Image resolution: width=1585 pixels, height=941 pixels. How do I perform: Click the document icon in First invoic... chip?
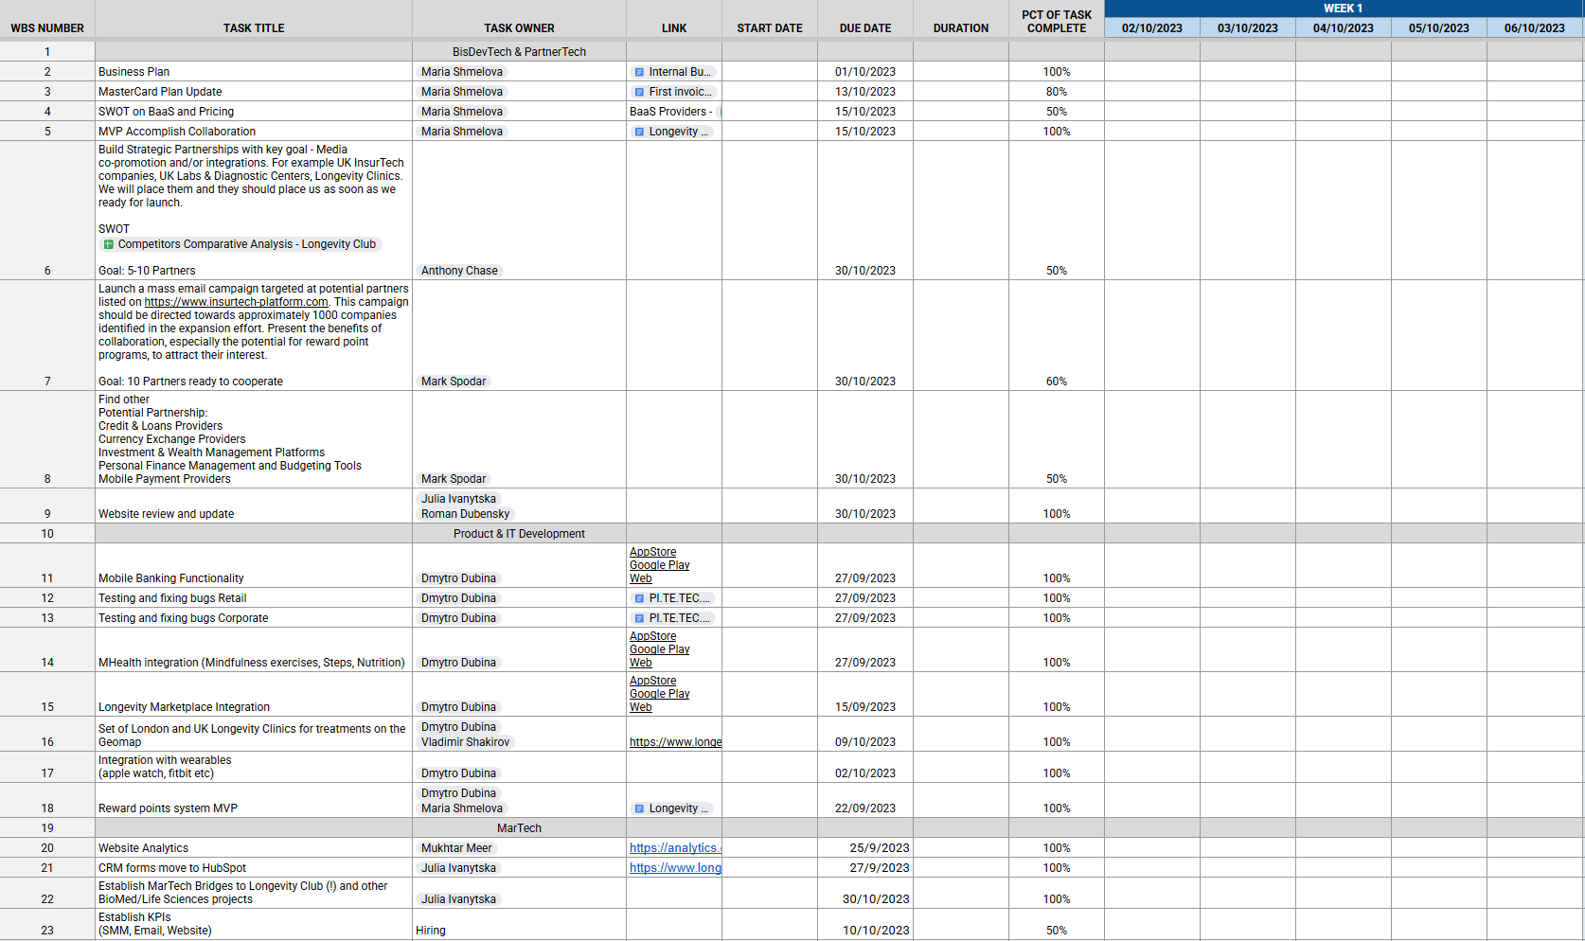[639, 92]
